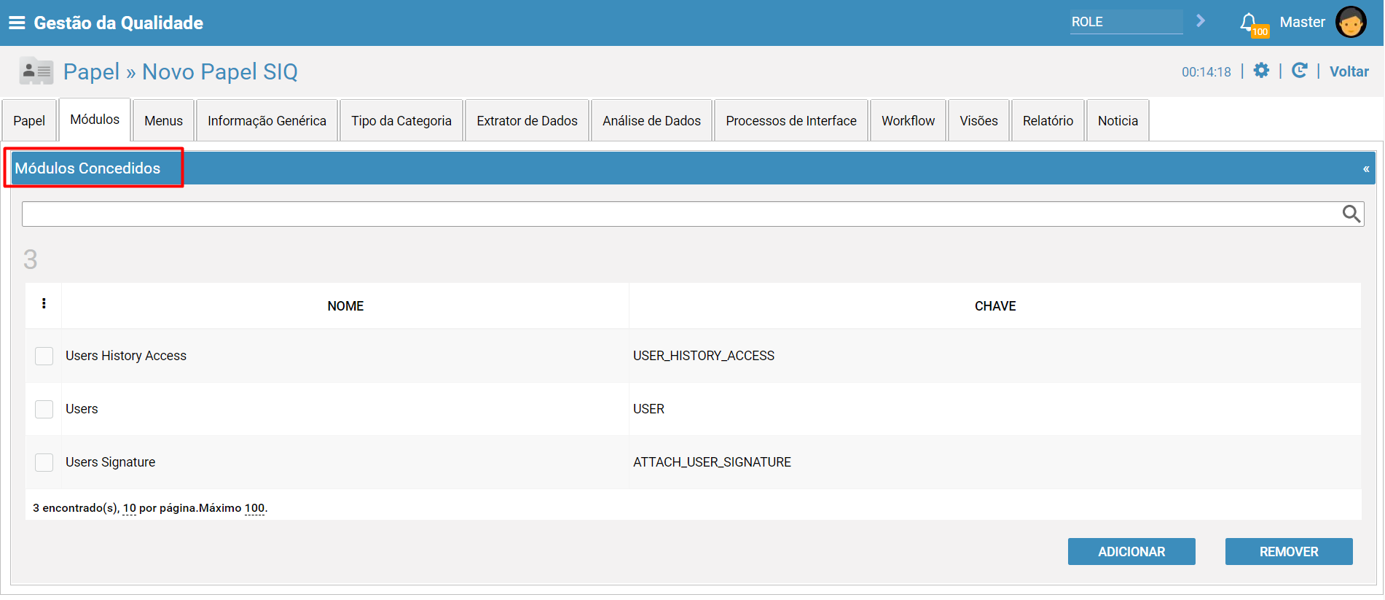The image size is (1385, 600).
Task: Open the Workflow tab
Action: pyautogui.click(x=908, y=120)
